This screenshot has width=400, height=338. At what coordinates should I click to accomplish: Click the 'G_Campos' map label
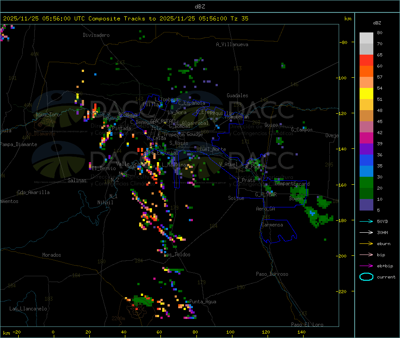point(302,130)
